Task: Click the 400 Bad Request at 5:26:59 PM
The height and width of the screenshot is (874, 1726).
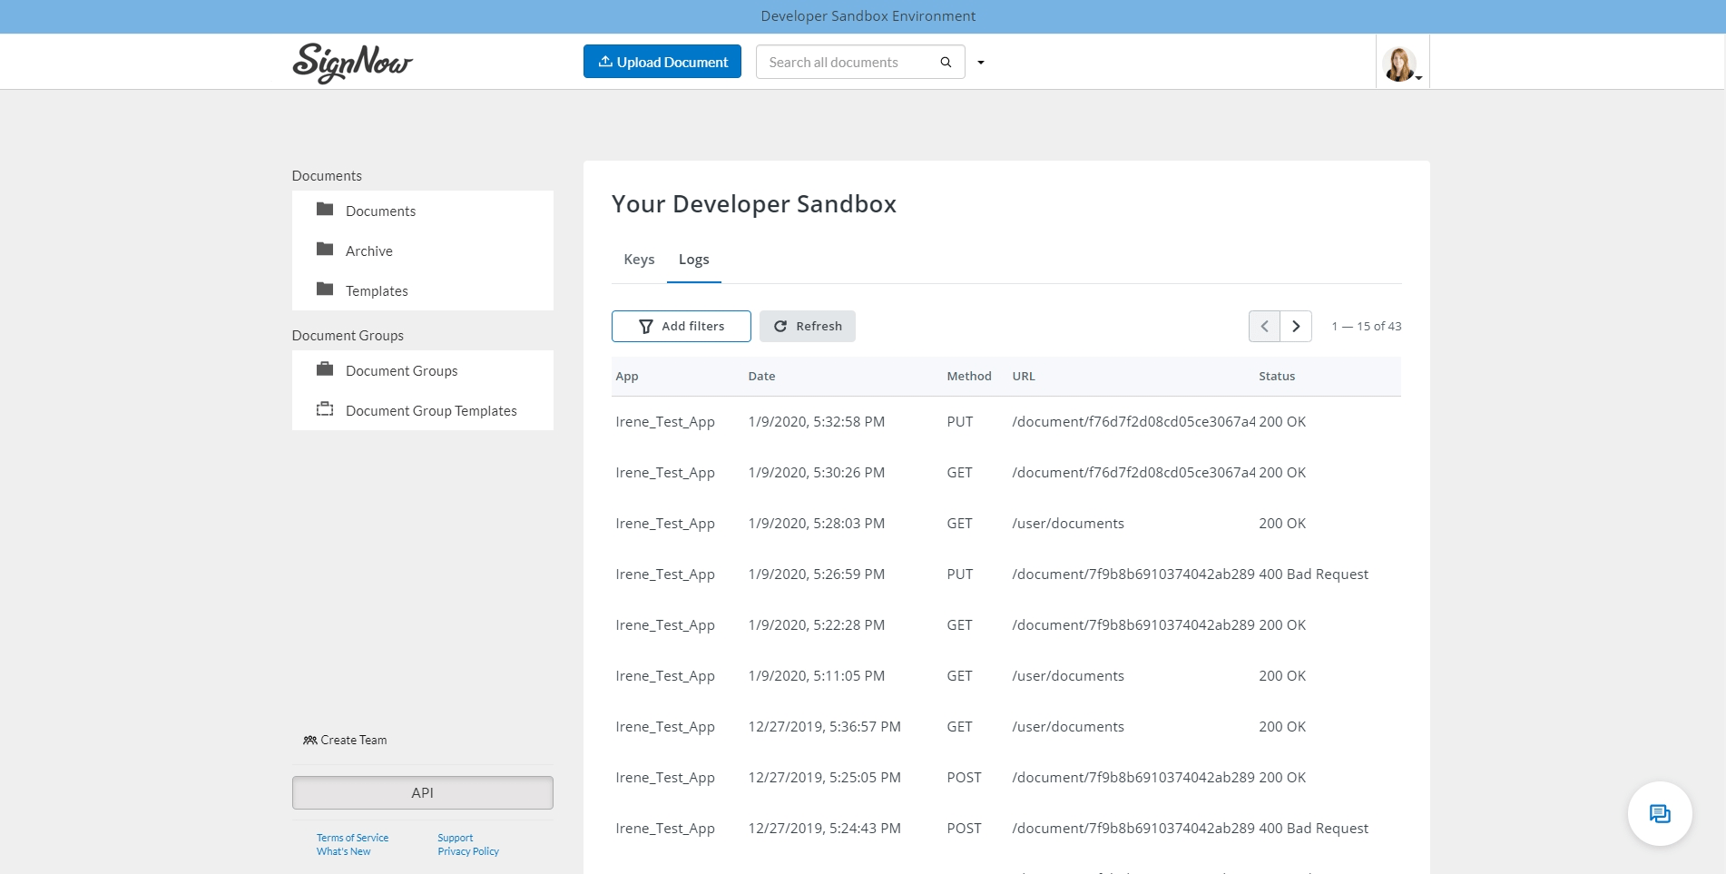Action: coord(1313,574)
